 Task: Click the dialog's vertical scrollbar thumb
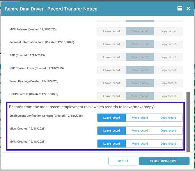(188, 122)
